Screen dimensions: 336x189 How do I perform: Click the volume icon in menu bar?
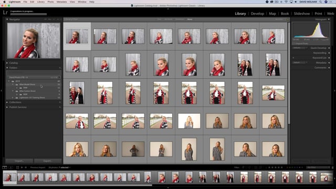pyautogui.click(x=296, y=2)
